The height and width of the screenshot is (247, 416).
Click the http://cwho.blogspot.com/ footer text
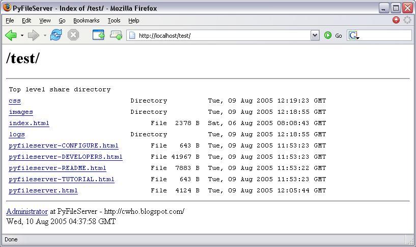tap(144, 211)
